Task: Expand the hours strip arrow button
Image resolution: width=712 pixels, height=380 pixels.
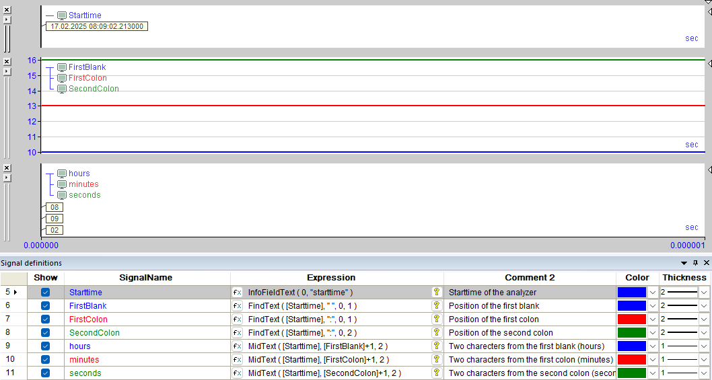Action: pyautogui.click(x=7, y=178)
